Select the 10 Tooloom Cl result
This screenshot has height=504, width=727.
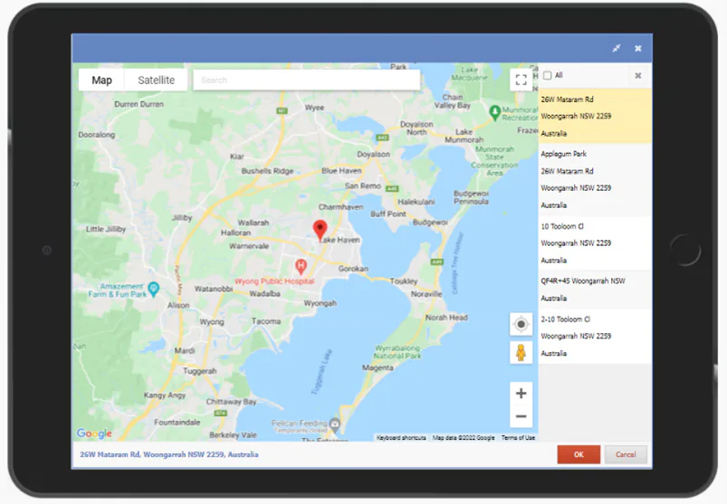tap(595, 243)
